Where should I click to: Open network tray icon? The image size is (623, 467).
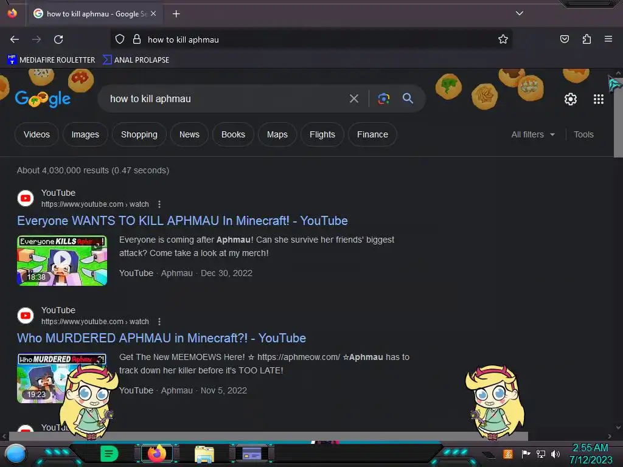541,454
